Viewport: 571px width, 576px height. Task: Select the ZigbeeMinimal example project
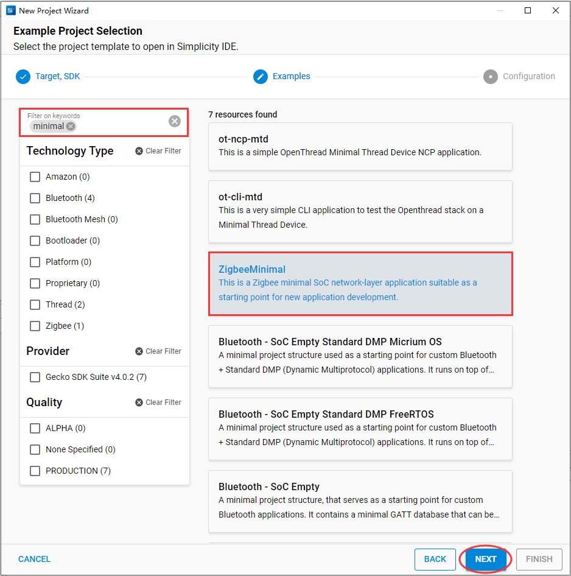pyautogui.click(x=360, y=284)
